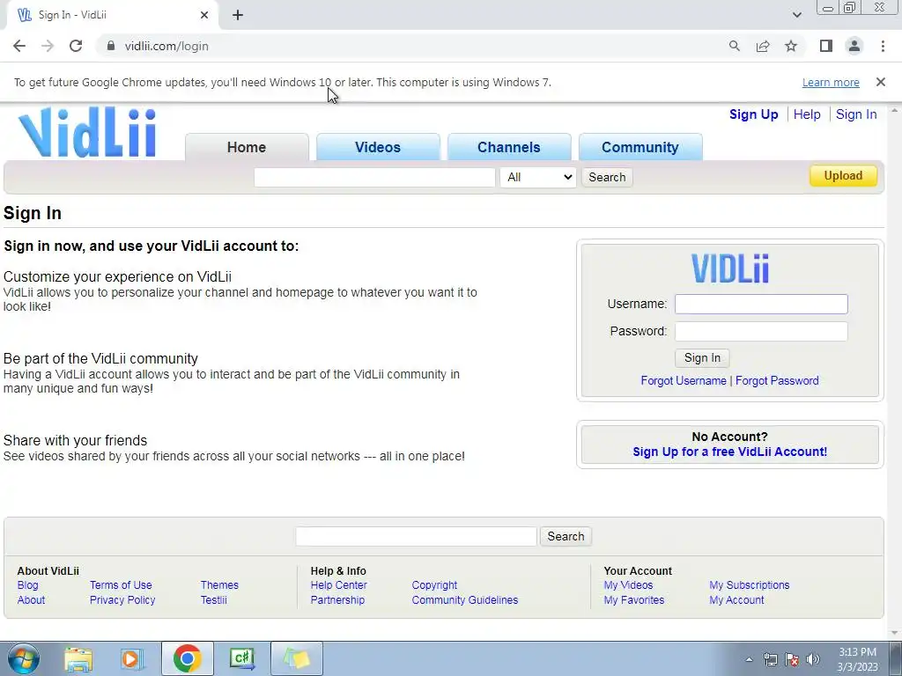This screenshot has height=676, width=902.
Task: Open the Copyright footer link
Action: coord(434,585)
